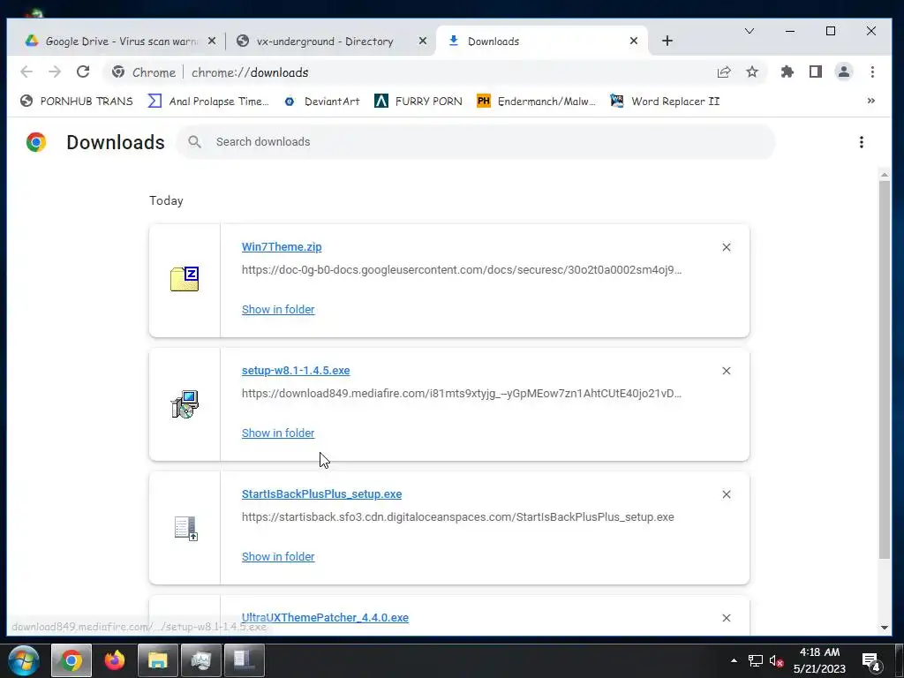Go back with the back arrow
This screenshot has width=904, height=678.
(x=26, y=72)
